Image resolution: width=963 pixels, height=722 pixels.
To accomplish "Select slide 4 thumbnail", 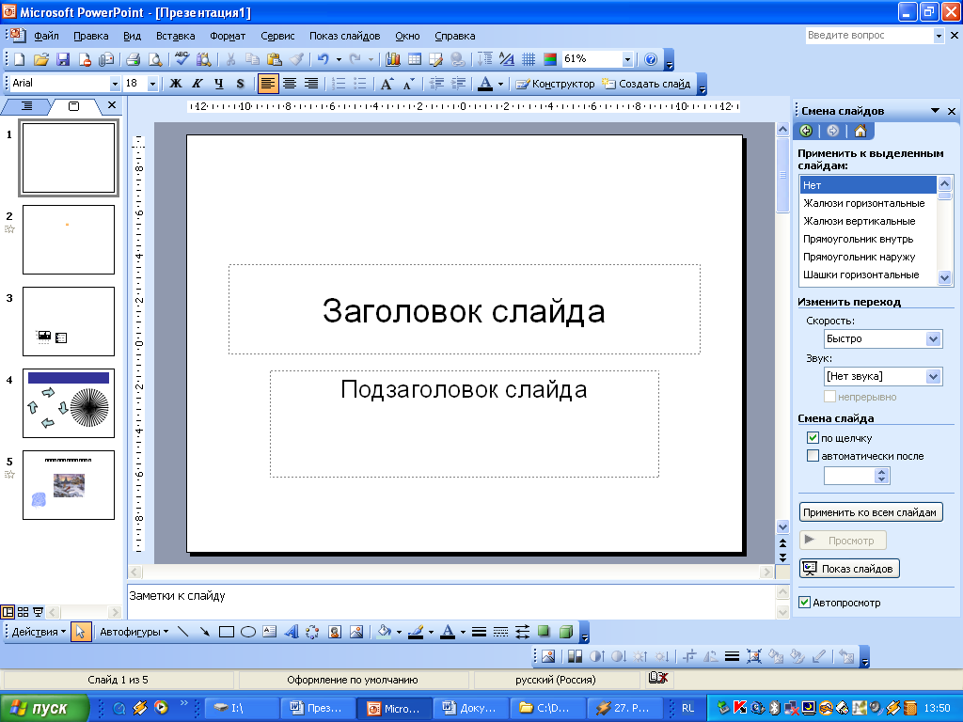I will click(69, 403).
